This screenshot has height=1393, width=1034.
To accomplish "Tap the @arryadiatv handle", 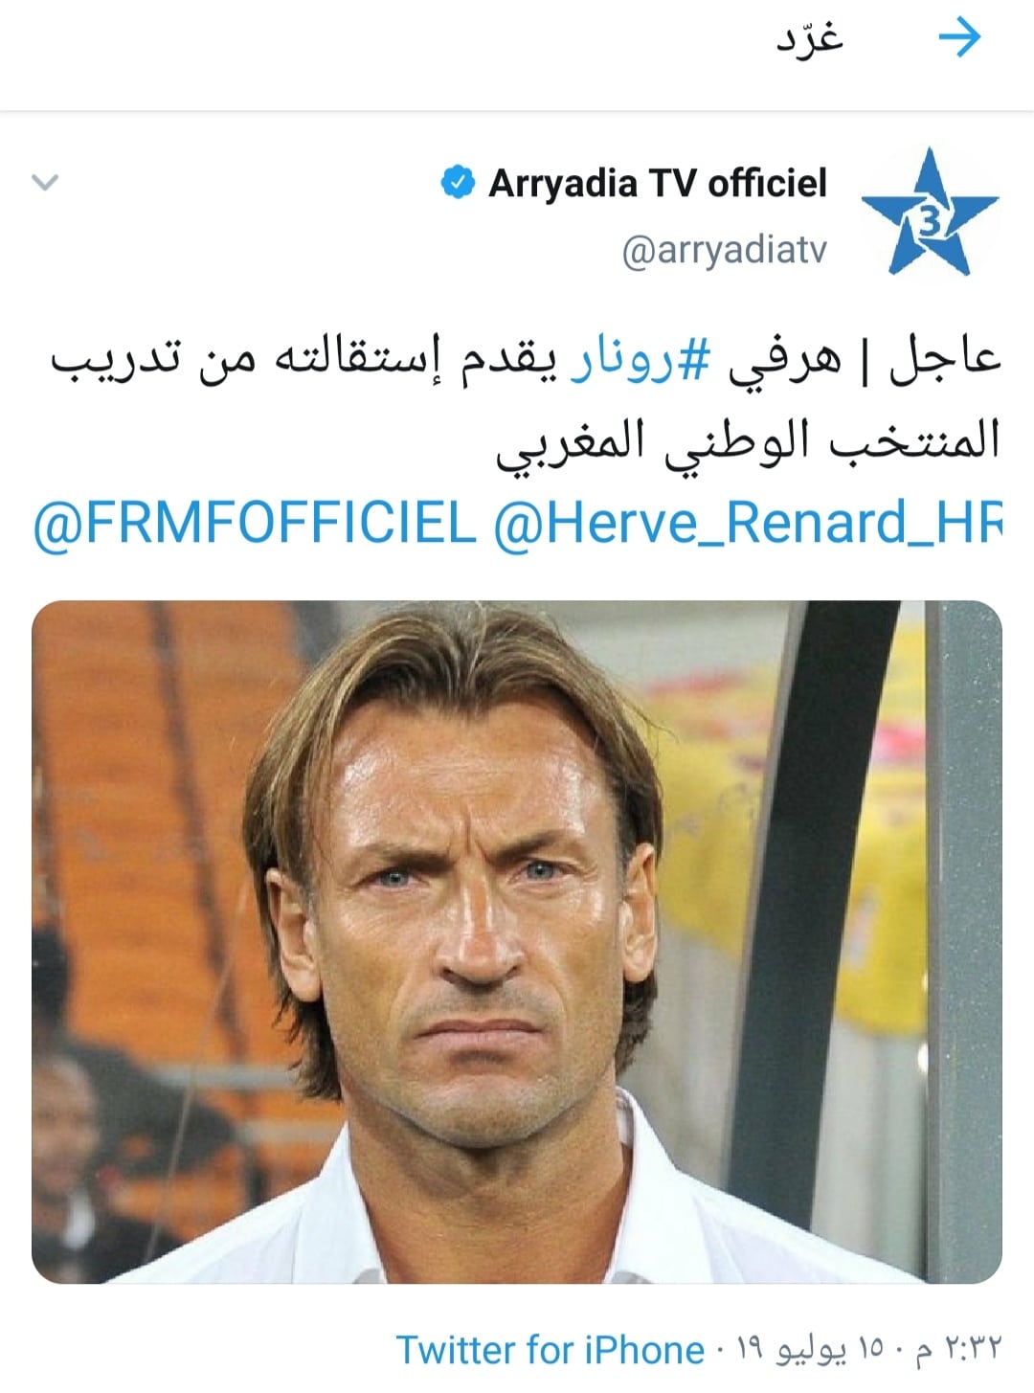I will pyautogui.click(x=724, y=251).
